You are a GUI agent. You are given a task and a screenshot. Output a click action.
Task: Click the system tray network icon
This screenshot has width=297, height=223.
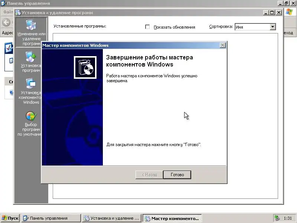pos(277,218)
